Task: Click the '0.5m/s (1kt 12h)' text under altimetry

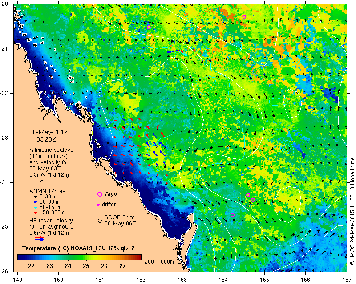Action: pos(49,175)
